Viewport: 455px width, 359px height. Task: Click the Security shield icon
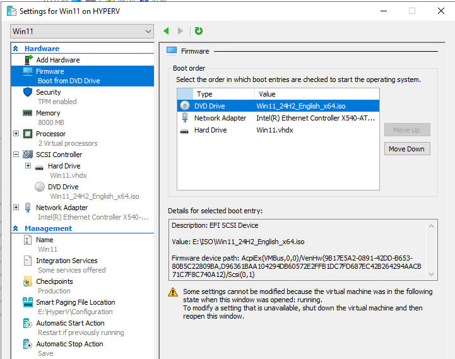(28, 92)
